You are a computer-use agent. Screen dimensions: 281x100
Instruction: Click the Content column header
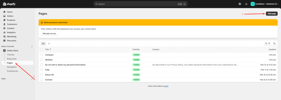click(156, 49)
